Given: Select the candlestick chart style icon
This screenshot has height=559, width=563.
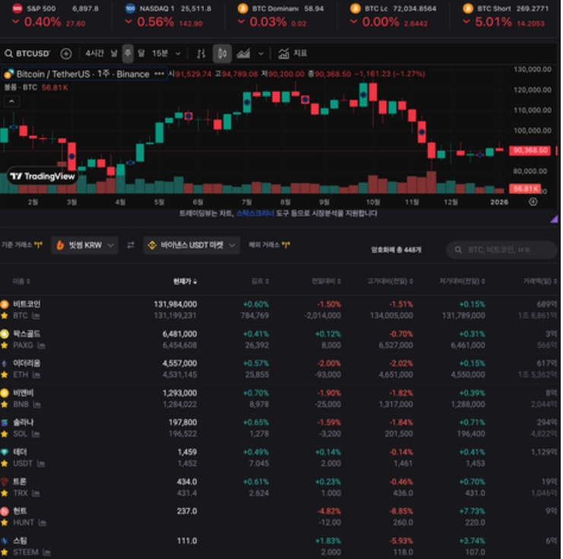Looking at the screenshot, I should click(222, 54).
